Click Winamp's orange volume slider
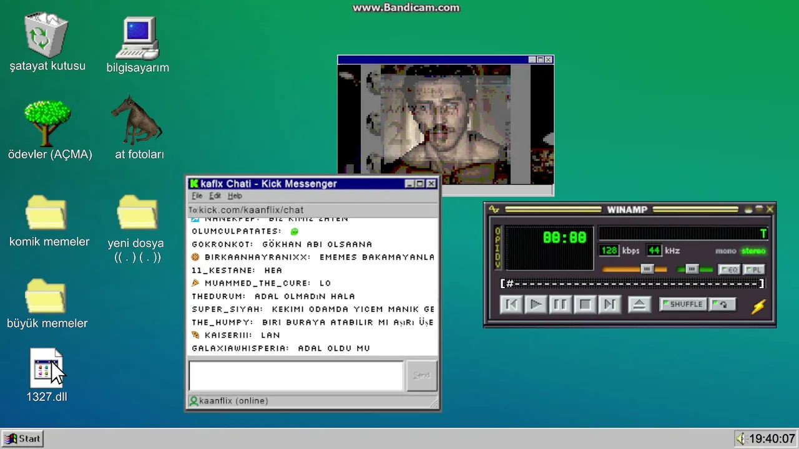This screenshot has width=799, height=449. point(634,269)
